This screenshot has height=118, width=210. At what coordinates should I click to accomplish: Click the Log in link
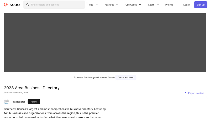[x=187, y=5]
